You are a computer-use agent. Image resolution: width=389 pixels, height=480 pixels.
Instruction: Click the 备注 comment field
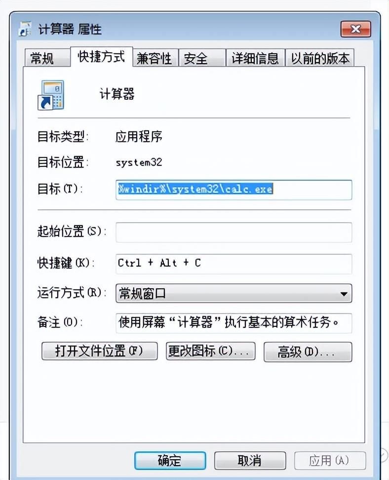(x=234, y=323)
